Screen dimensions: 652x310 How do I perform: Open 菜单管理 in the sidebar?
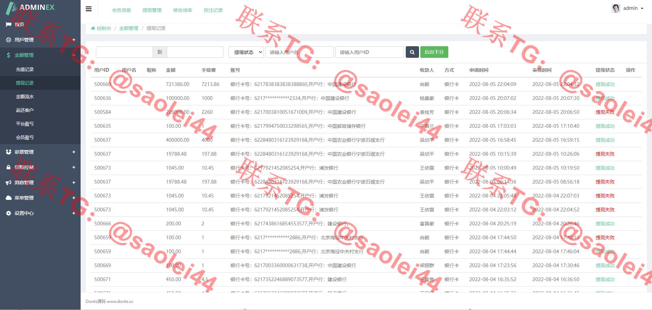[x=40, y=198]
